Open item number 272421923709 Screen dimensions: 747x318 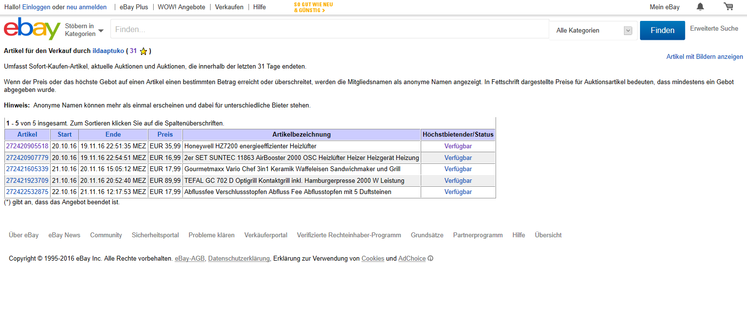pos(27,180)
